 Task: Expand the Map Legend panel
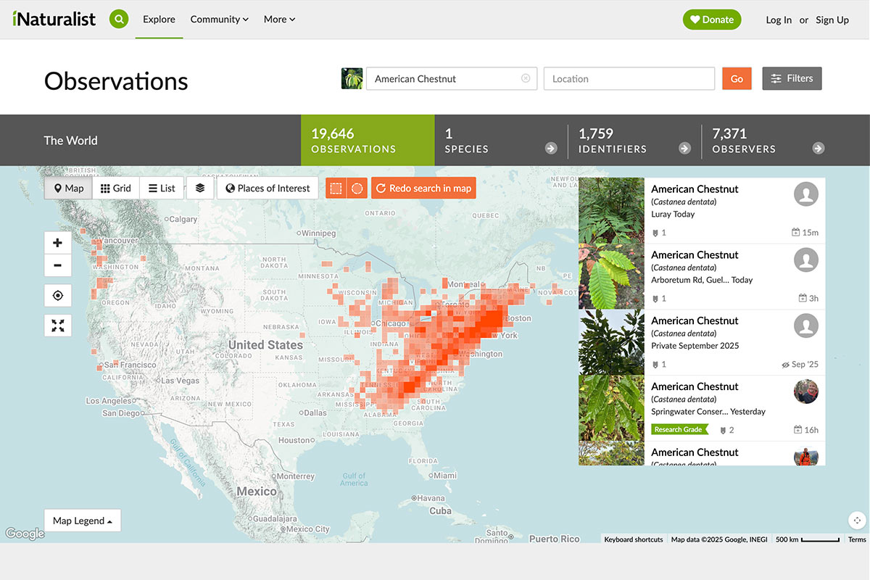[82, 521]
